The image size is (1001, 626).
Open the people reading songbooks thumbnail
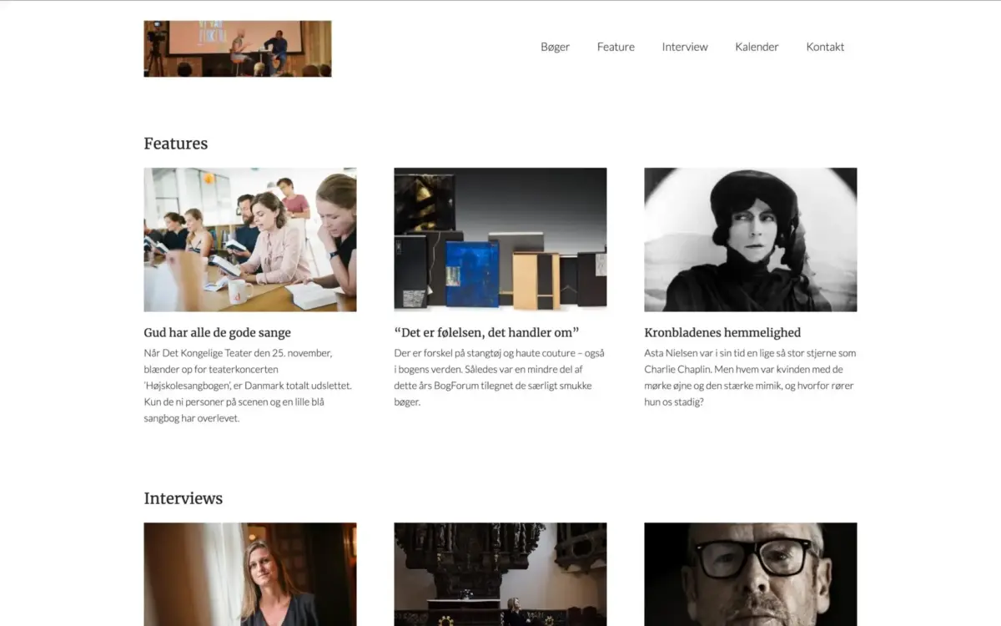tap(250, 240)
